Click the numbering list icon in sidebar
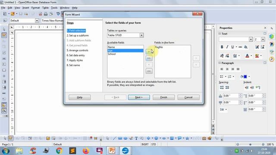The height and width of the screenshot is (155, 276). point(229,77)
